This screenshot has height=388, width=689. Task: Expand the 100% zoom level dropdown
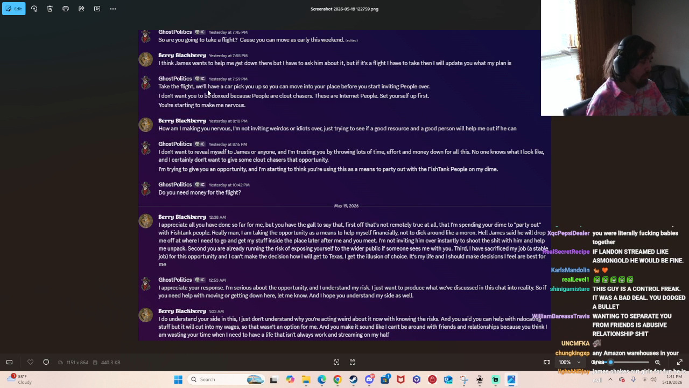570,362
